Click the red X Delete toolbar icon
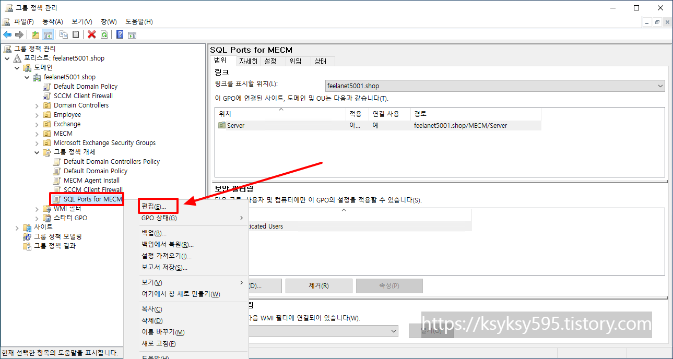The height and width of the screenshot is (359, 673). [92, 34]
